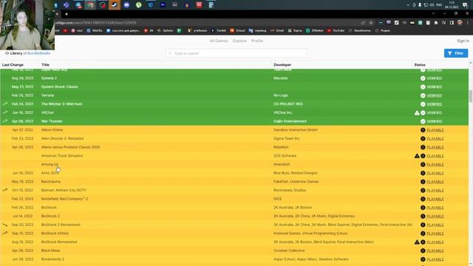Open the PLAYABLE link for Borderlands 2
Screen dimensions: 473x266
(x=435, y=259)
